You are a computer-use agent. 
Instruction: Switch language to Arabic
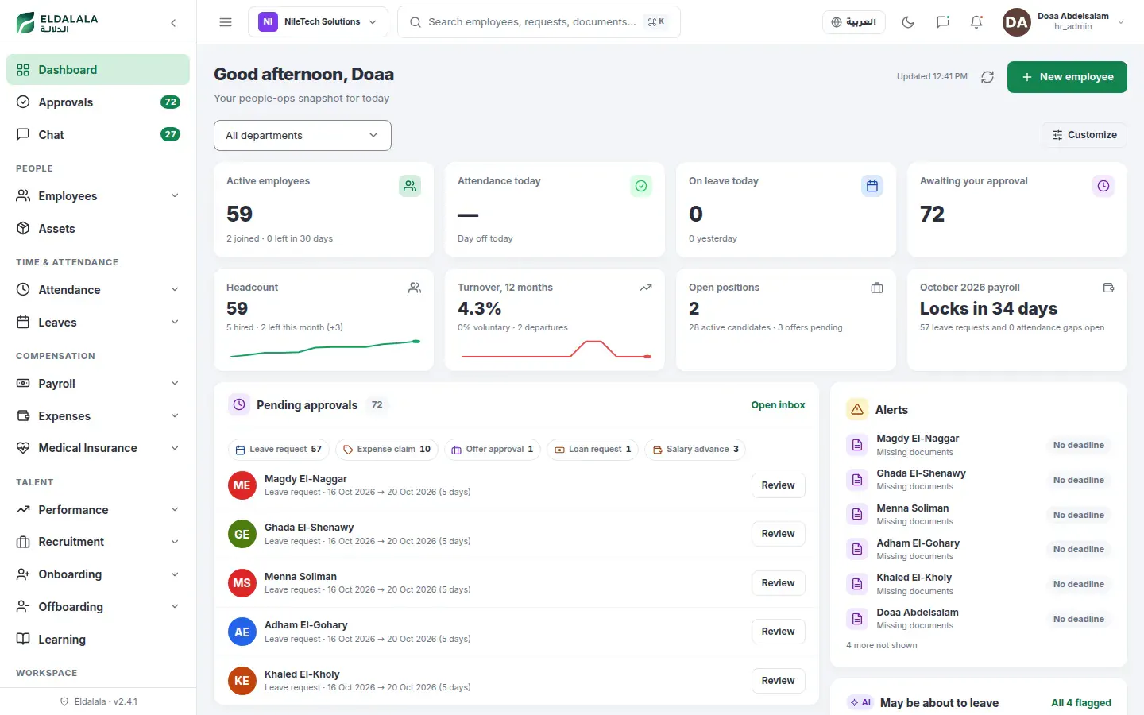coord(853,22)
